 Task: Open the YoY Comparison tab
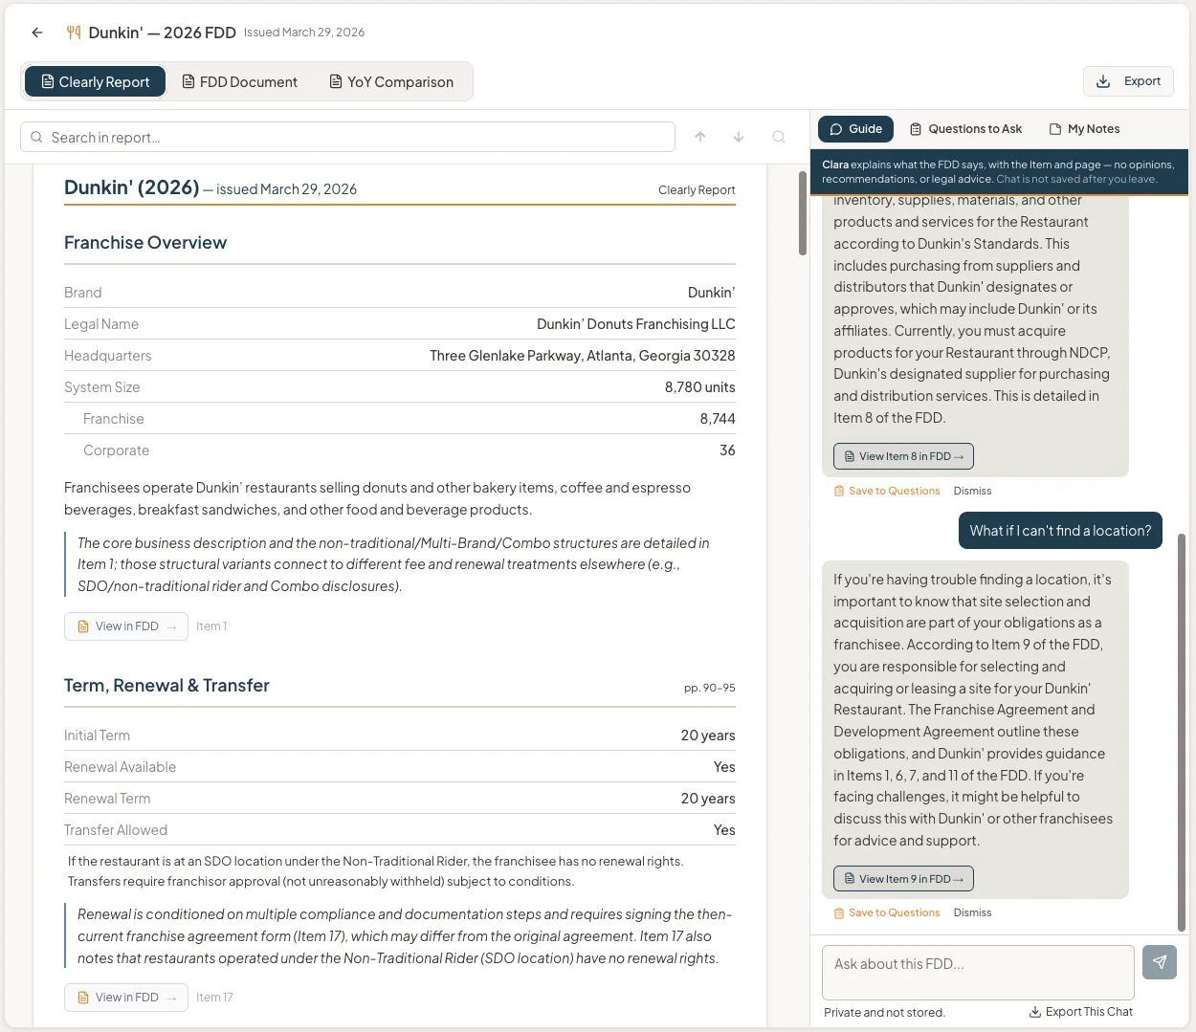point(391,81)
